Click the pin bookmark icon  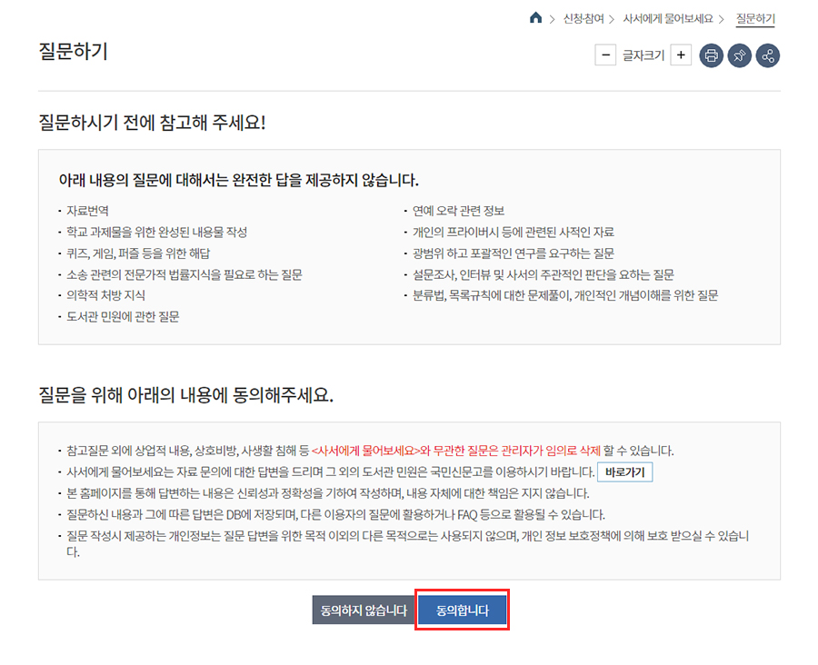(739, 55)
